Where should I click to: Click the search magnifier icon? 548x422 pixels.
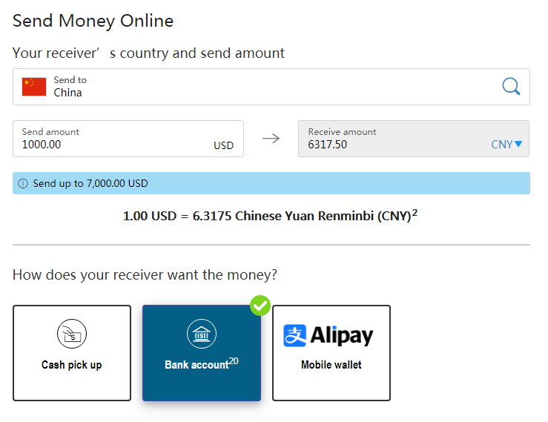pos(511,87)
